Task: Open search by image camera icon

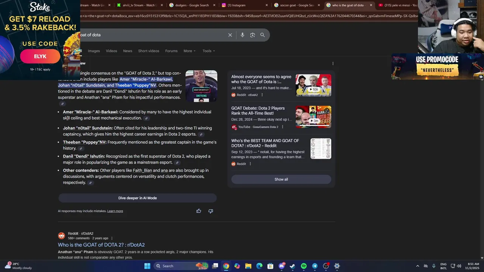Action: point(253,35)
